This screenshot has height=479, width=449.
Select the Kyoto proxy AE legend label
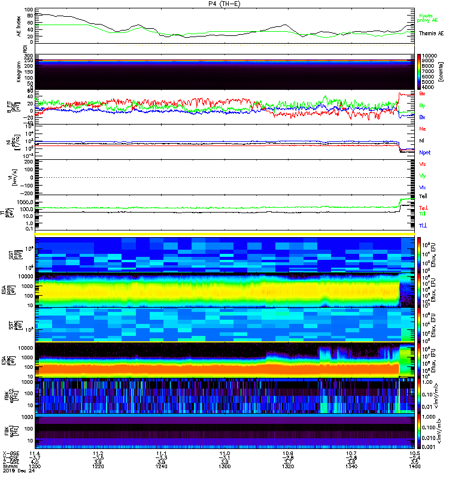click(x=427, y=18)
